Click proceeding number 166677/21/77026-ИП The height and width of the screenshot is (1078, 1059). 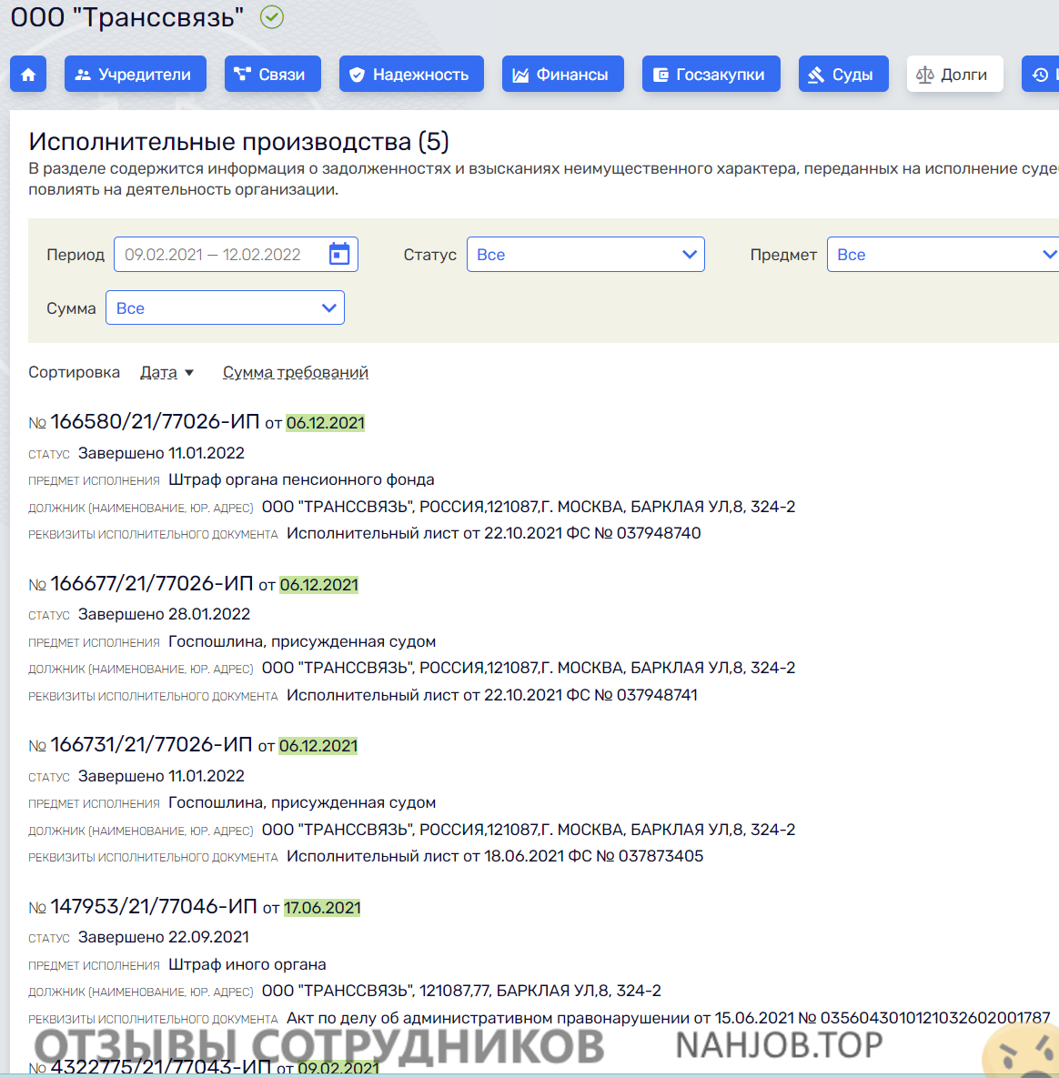tap(151, 583)
